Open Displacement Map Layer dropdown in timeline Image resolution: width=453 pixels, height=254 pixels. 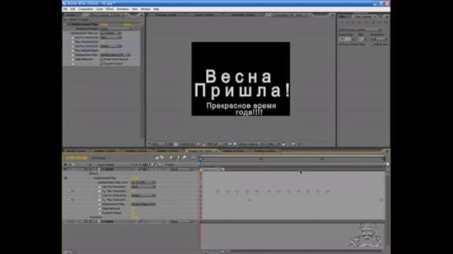(144, 182)
